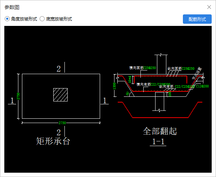Click the horizontal 2750 width dimension value
Screen dimensions: 216x177
point(62,123)
